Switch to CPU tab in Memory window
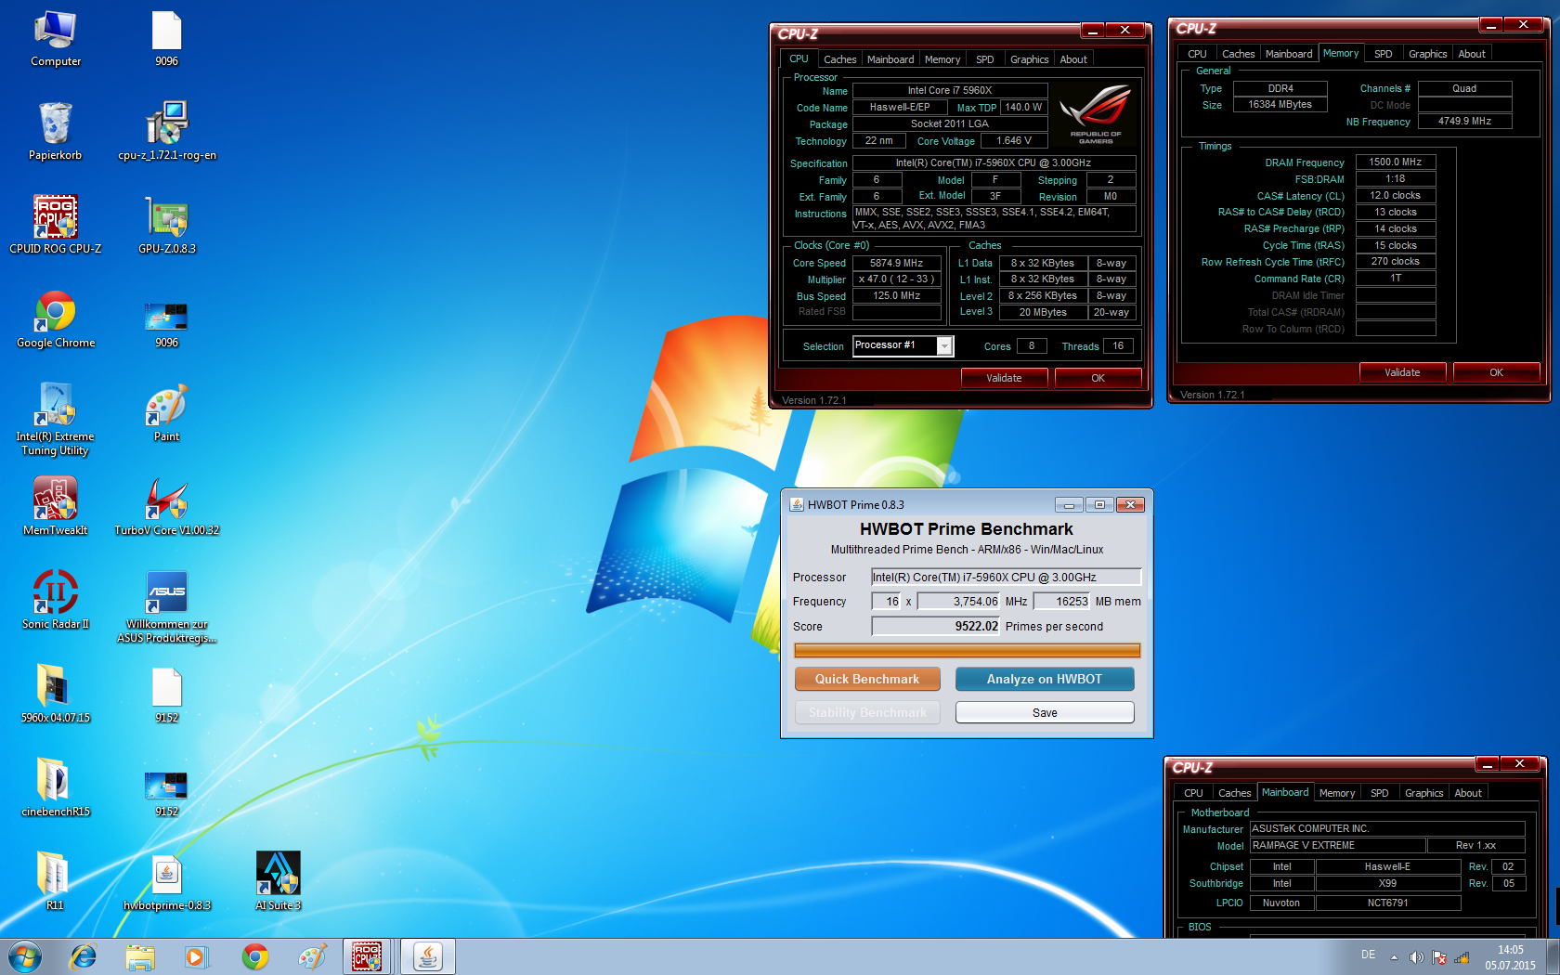The height and width of the screenshot is (975, 1560). pyautogui.click(x=1198, y=54)
